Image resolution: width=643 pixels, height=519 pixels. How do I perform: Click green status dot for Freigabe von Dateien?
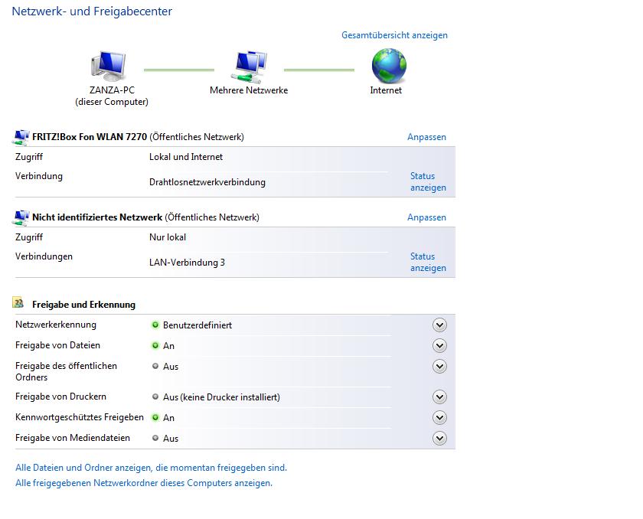pos(155,345)
